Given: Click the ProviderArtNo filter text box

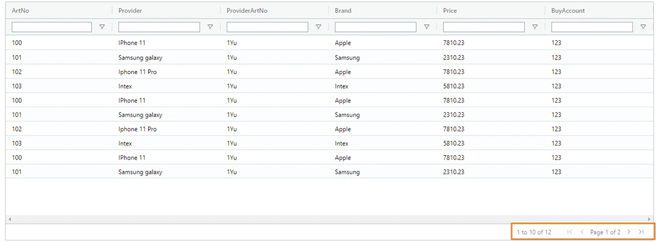Looking at the screenshot, I should click(267, 27).
